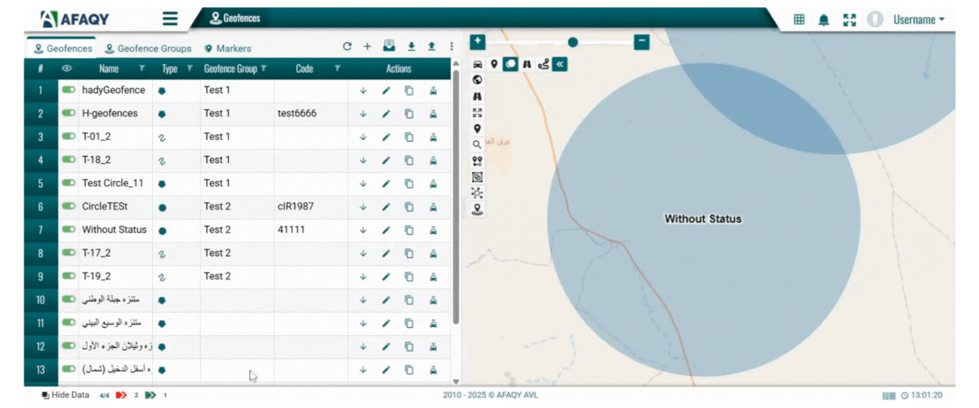
Task: Open the Username account dropdown
Action: coord(918,20)
